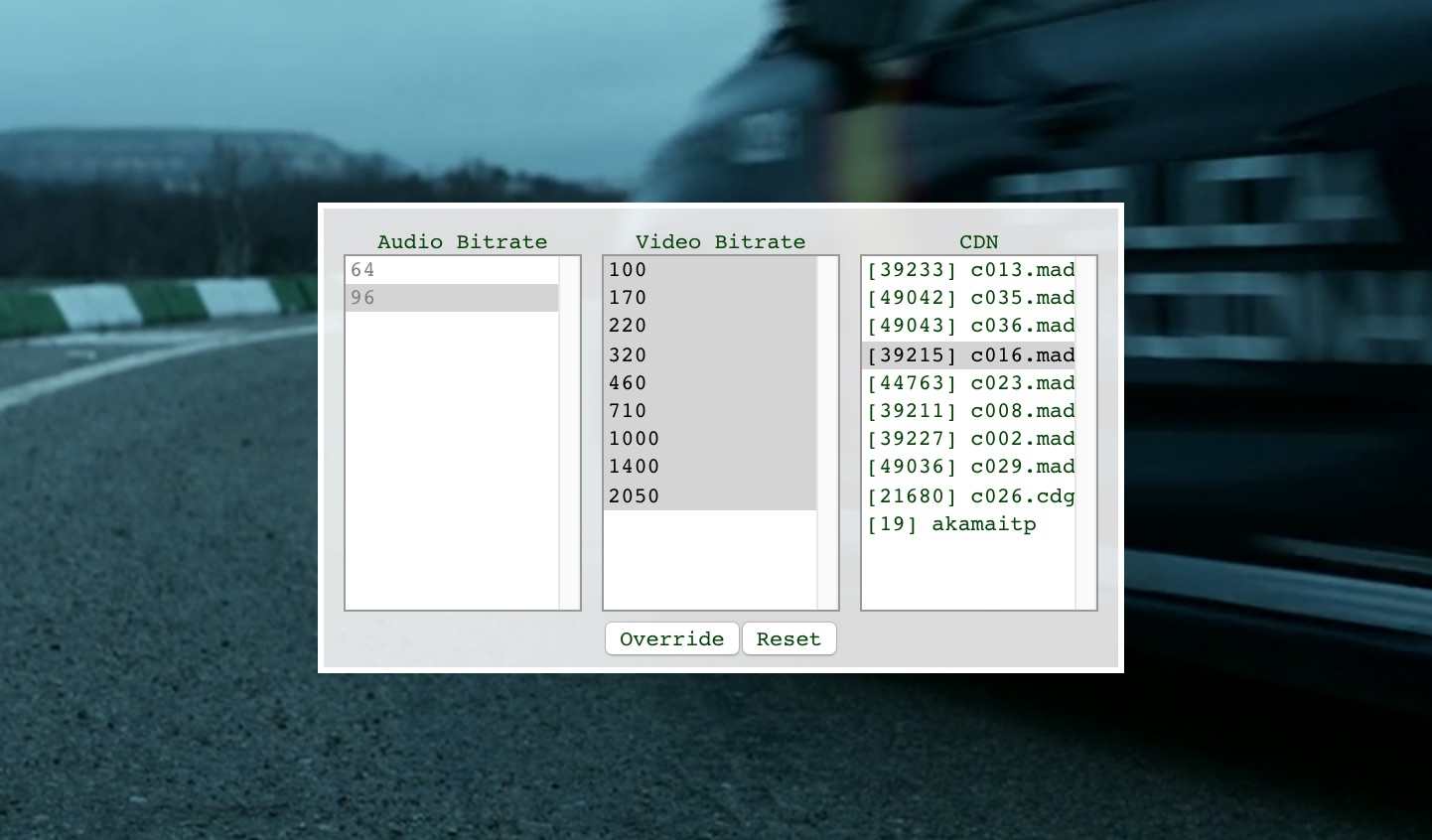The width and height of the screenshot is (1432, 840).
Task: Select CDN [49042] c035.mad
Action: pyautogui.click(x=968, y=298)
